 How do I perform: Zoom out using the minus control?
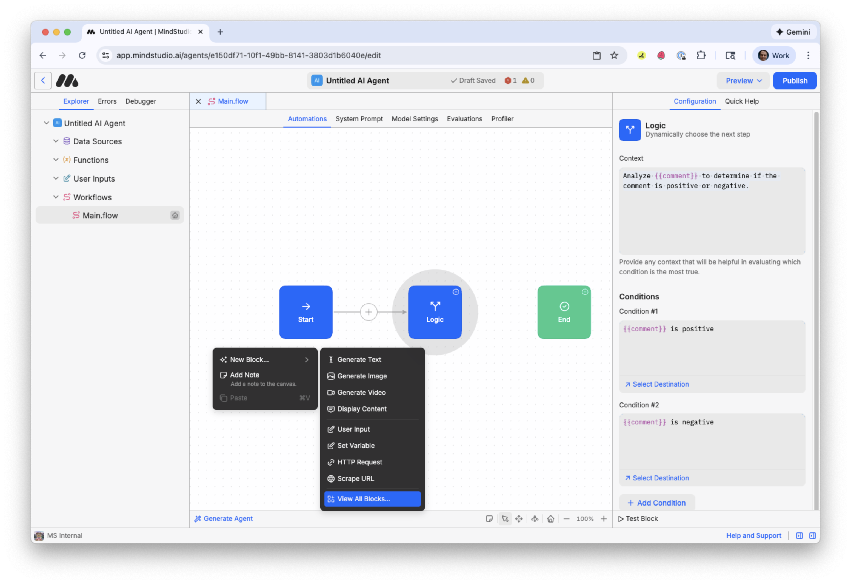567,518
